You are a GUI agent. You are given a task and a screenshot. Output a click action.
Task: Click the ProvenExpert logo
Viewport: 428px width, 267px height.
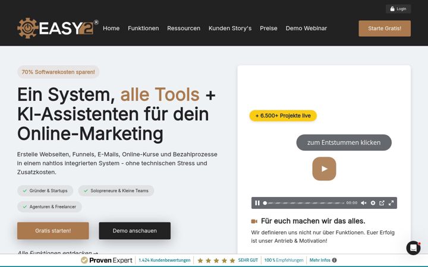pyautogui.click(x=107, y=260)
